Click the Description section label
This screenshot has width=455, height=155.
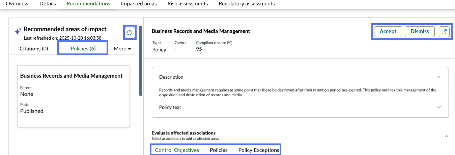click(x=171, y=77)
